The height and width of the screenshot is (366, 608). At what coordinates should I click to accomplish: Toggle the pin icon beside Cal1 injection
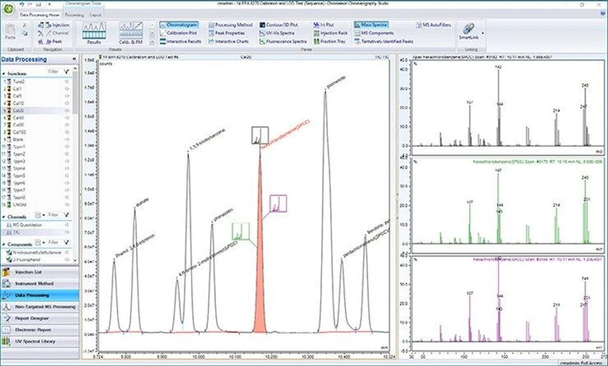67,89
